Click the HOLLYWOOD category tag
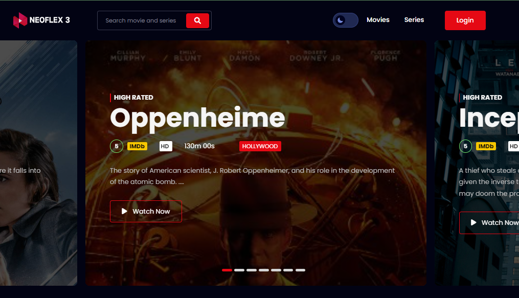 coord(260,146)
